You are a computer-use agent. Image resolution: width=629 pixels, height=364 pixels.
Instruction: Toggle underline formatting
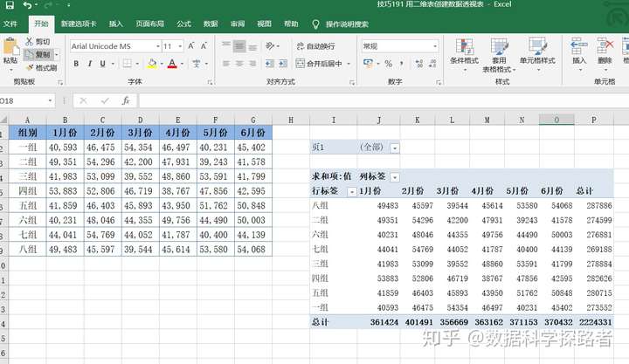click(x=103, y=64)
